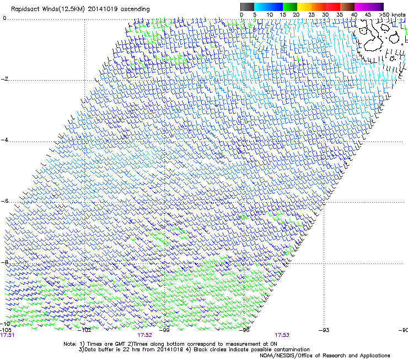Click the orange 25-30 knots color swatch

pyautogui.click(x=319, y=7)
